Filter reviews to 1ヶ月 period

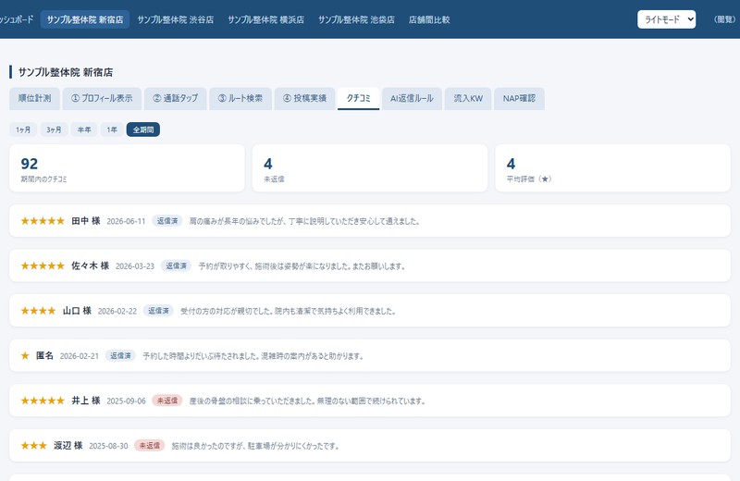click(x=23, y=129)
